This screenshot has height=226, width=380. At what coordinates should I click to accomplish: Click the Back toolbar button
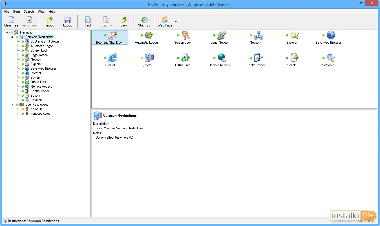click(x=124, y=21)
